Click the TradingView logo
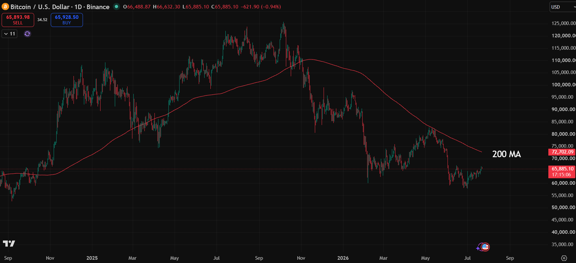The width and height of the screenshot is (576, 263). click(9, 244)
